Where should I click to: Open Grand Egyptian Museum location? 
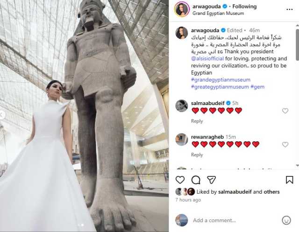(218, 14)
